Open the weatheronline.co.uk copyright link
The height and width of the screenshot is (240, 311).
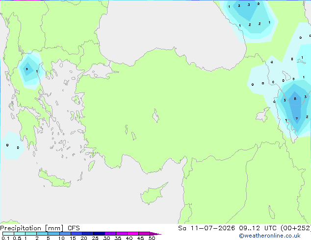269,236
